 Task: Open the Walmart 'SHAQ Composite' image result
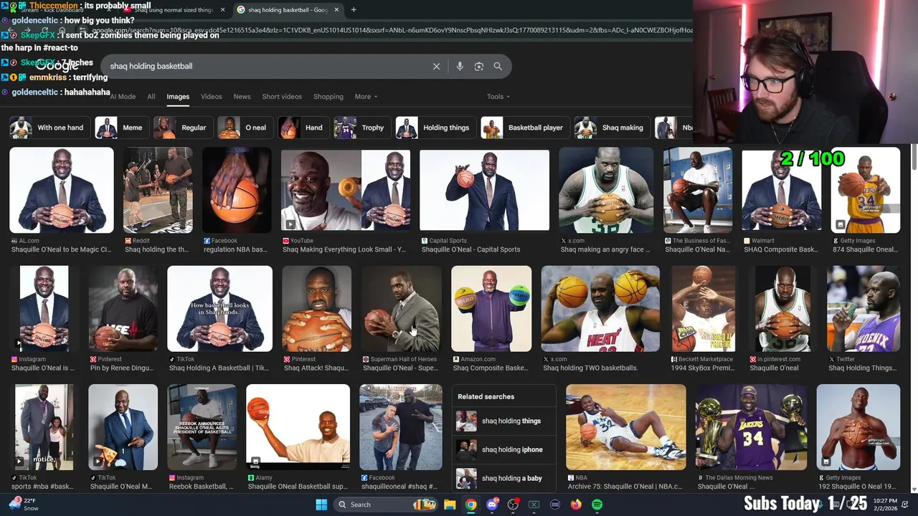782,191
